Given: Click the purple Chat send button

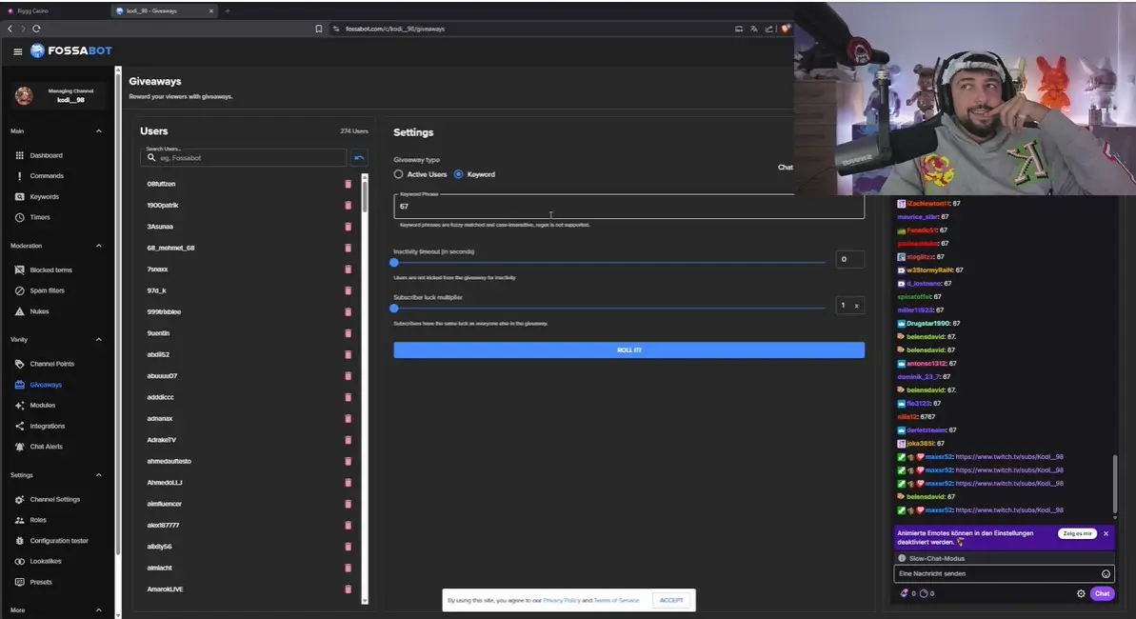Looking at the screenshot, I should [x=1102, y=593].
